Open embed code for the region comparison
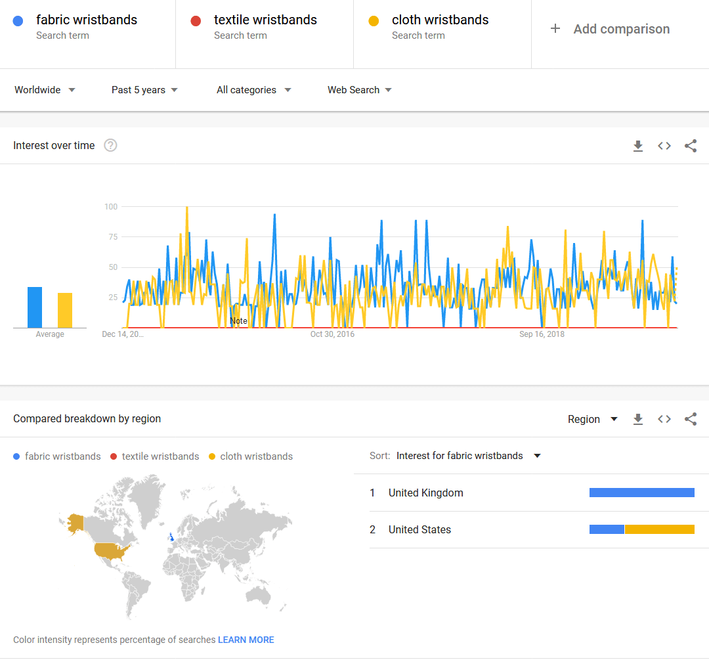The image size is (709, 662). pyautogui.click(x=664, y=419)
